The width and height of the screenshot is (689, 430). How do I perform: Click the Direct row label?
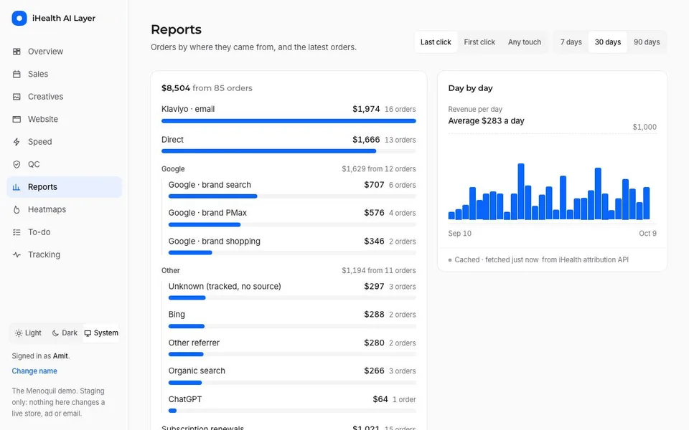pos(172,140)
